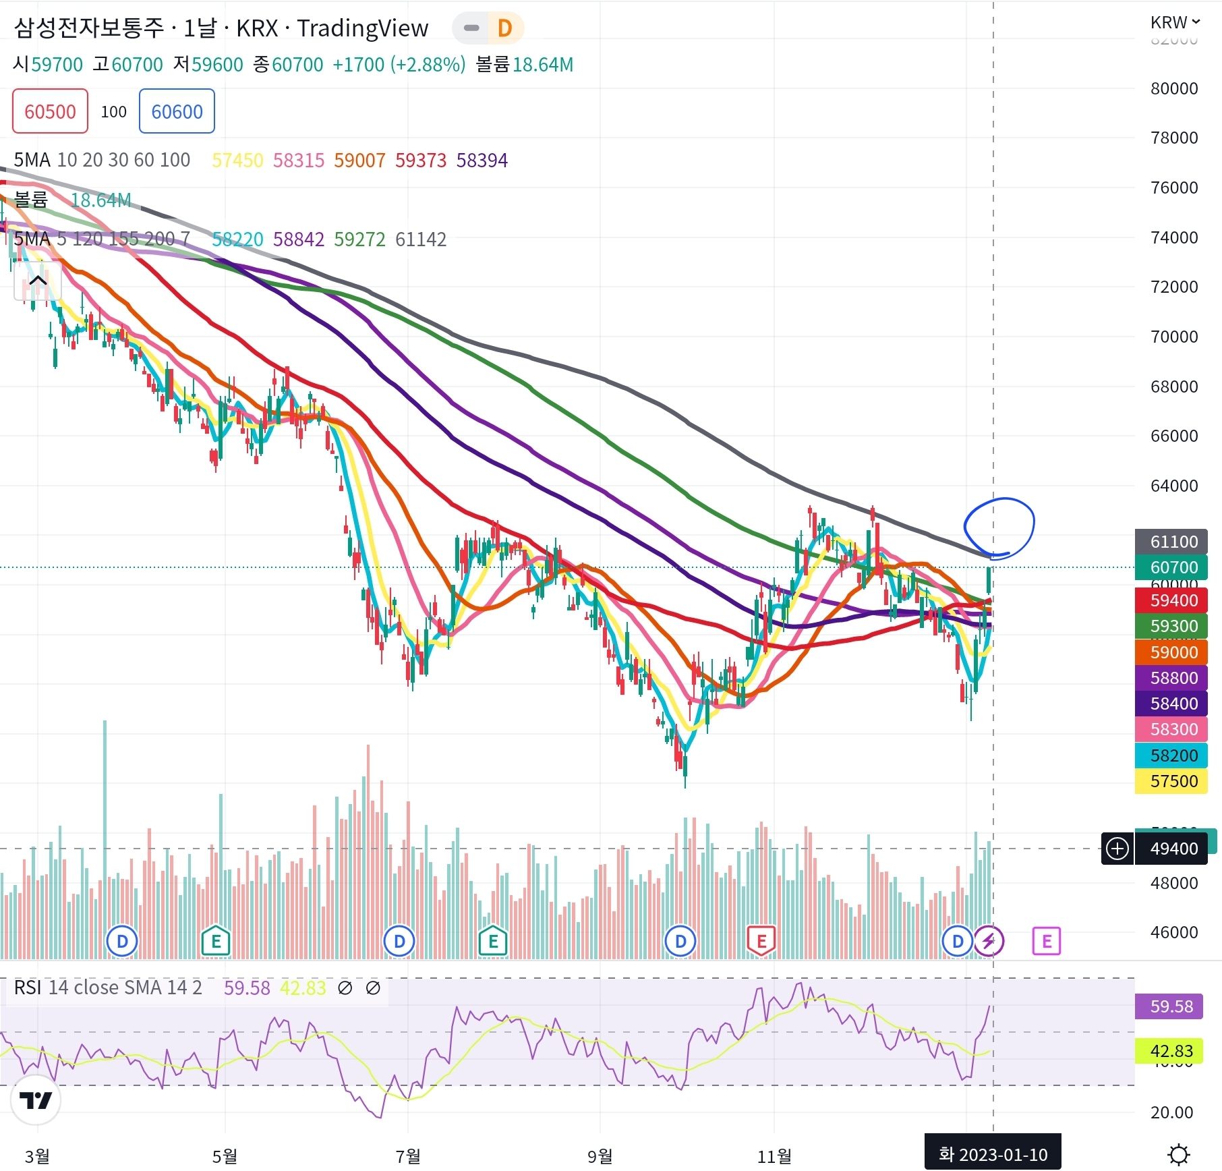Click the 60700 current price label
This screenshot has width=1222, height=1171.
tap(1172, 567)
